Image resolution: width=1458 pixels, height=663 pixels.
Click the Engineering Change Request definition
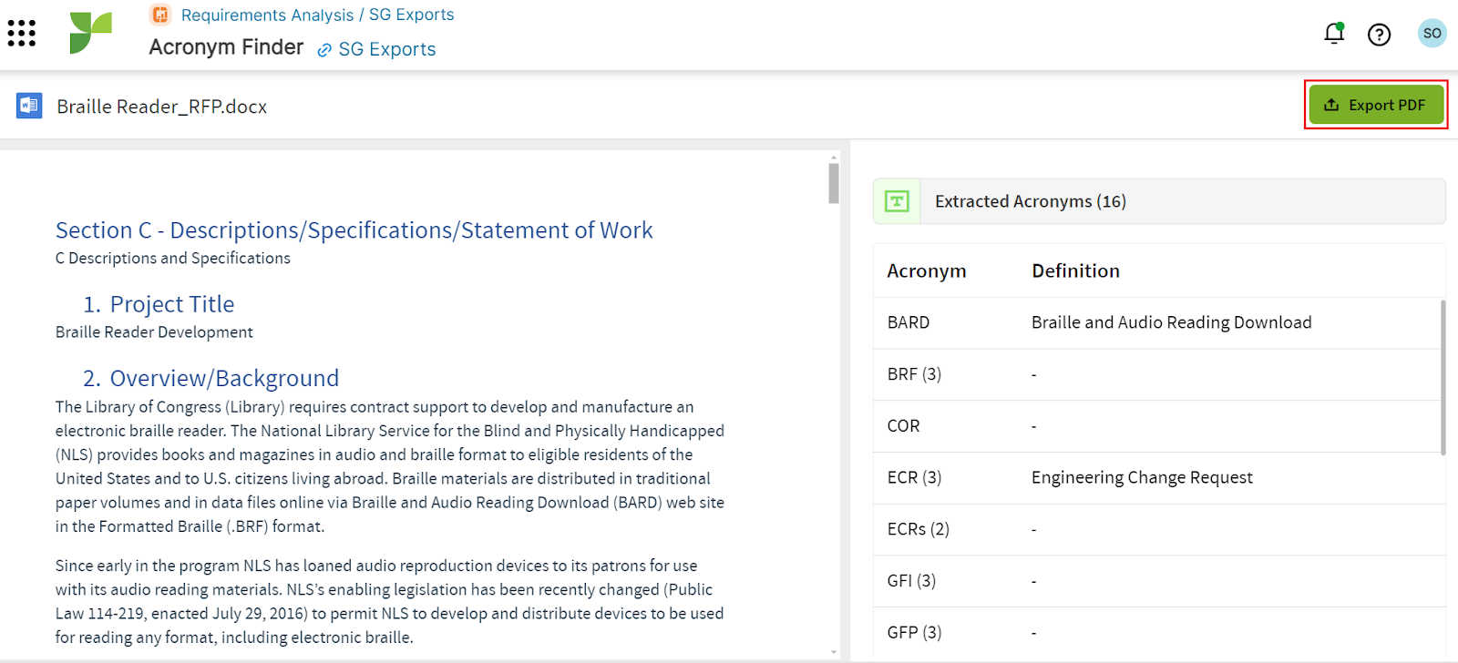[x=1142, y=477]
